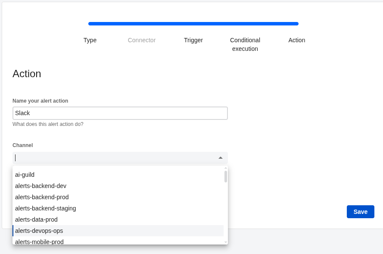Click the scroll up arrow in channel list
Viewport: 383px width, 254px height.
(225, 168)
